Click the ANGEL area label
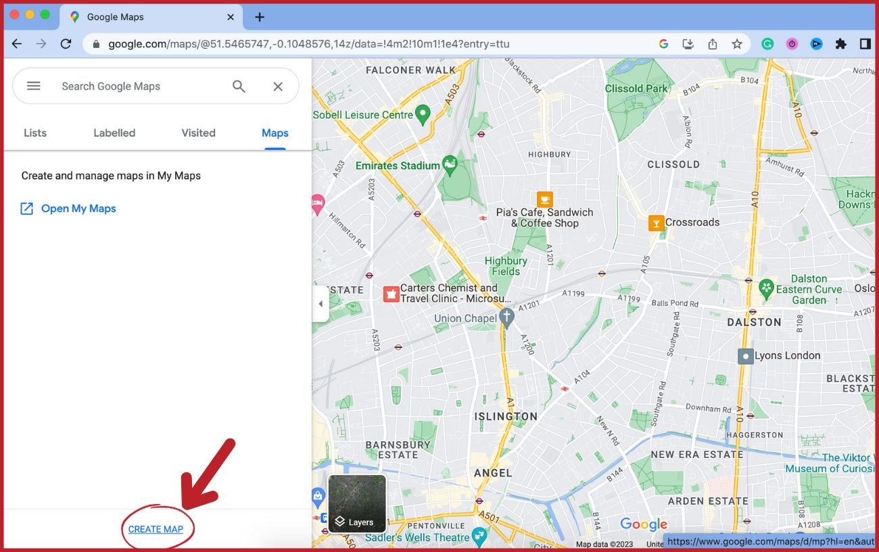 [x=493, y=473]
